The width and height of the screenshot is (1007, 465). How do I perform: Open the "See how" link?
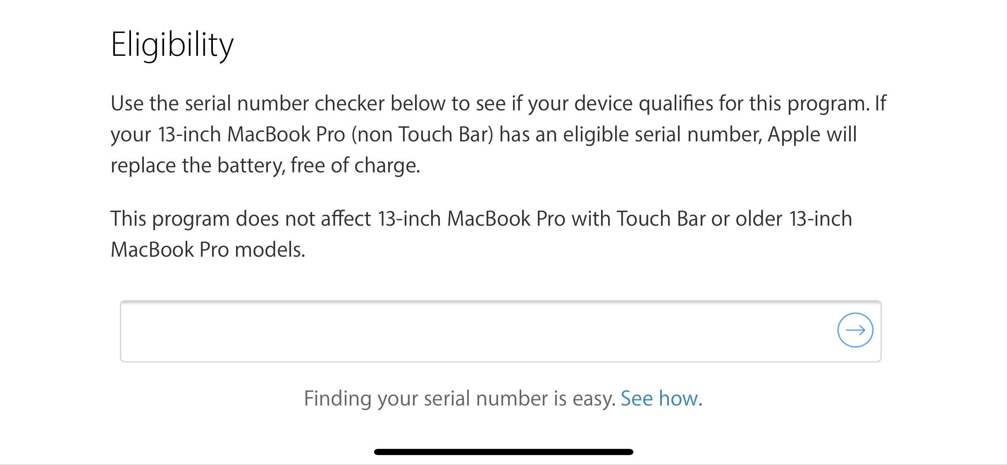(x=659, y=398)
